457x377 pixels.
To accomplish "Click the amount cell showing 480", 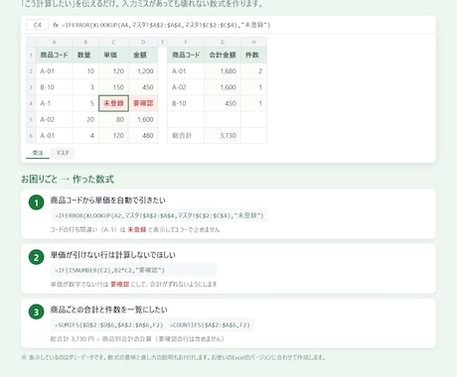I will point(143,136).
